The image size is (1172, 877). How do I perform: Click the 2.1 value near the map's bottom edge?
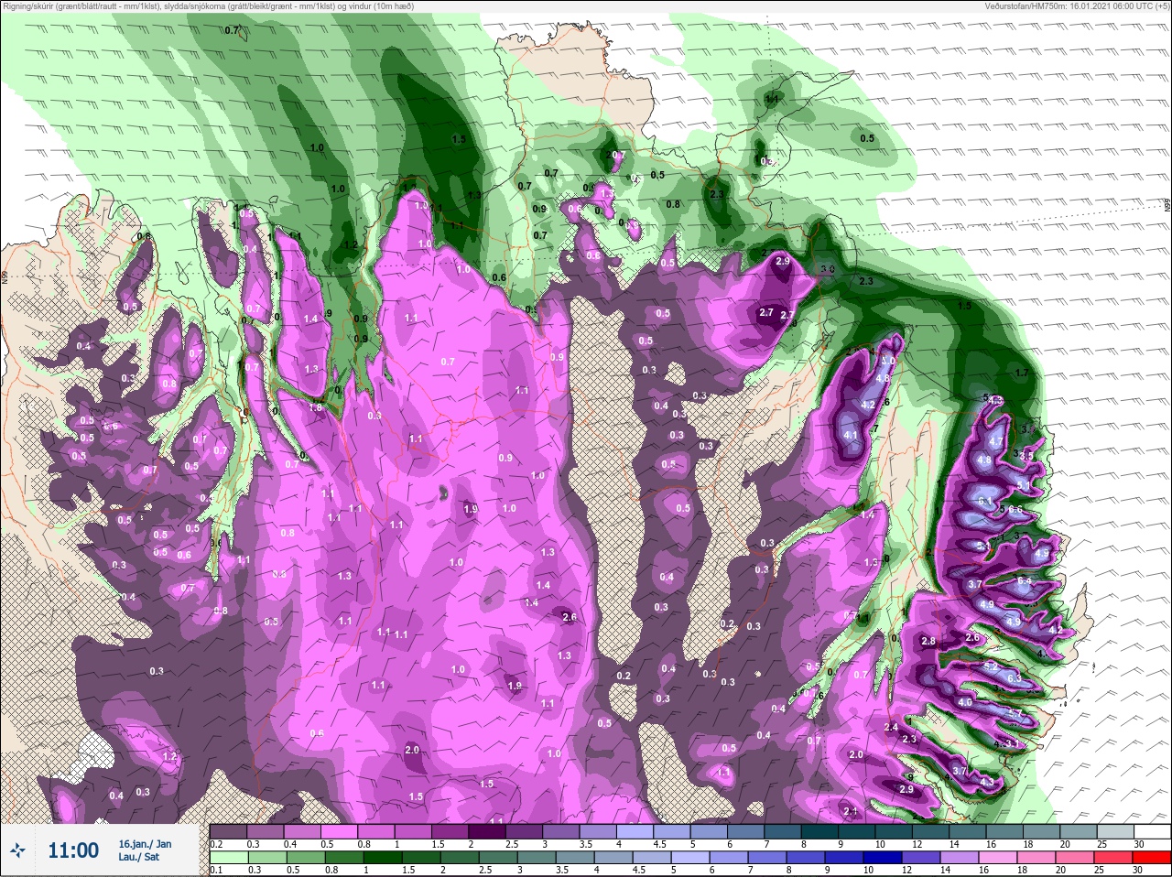[850, 811]
